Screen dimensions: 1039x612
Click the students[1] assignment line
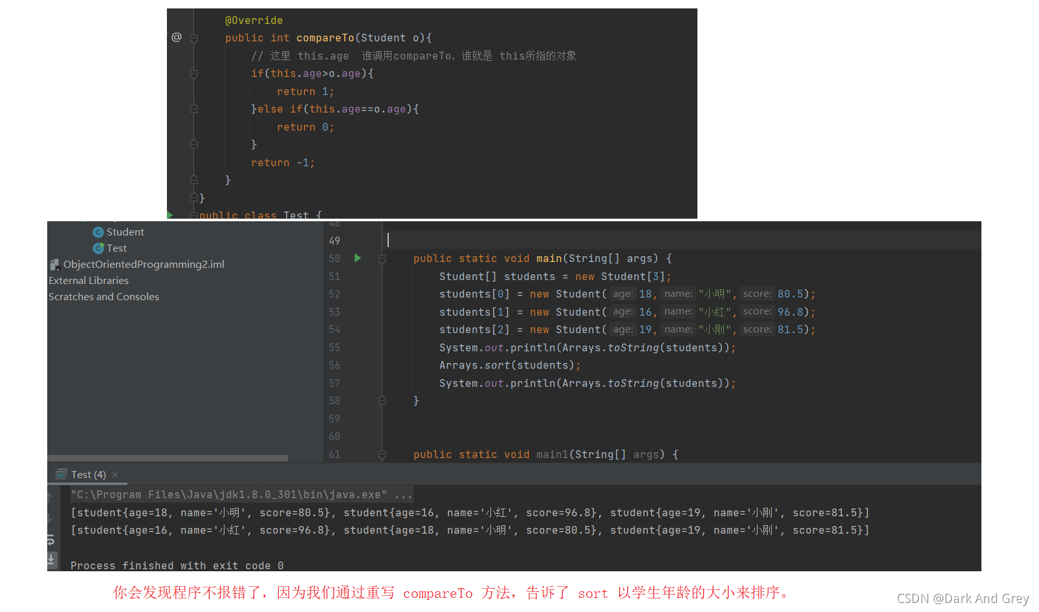[627, 312]
